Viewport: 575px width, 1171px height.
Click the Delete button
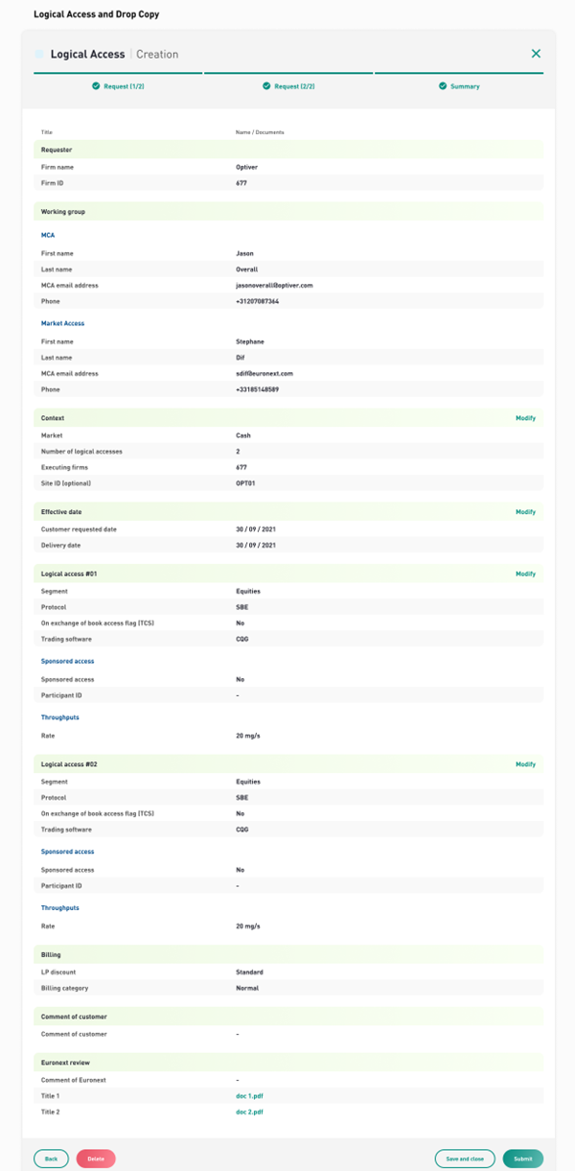coord(96,1159)
